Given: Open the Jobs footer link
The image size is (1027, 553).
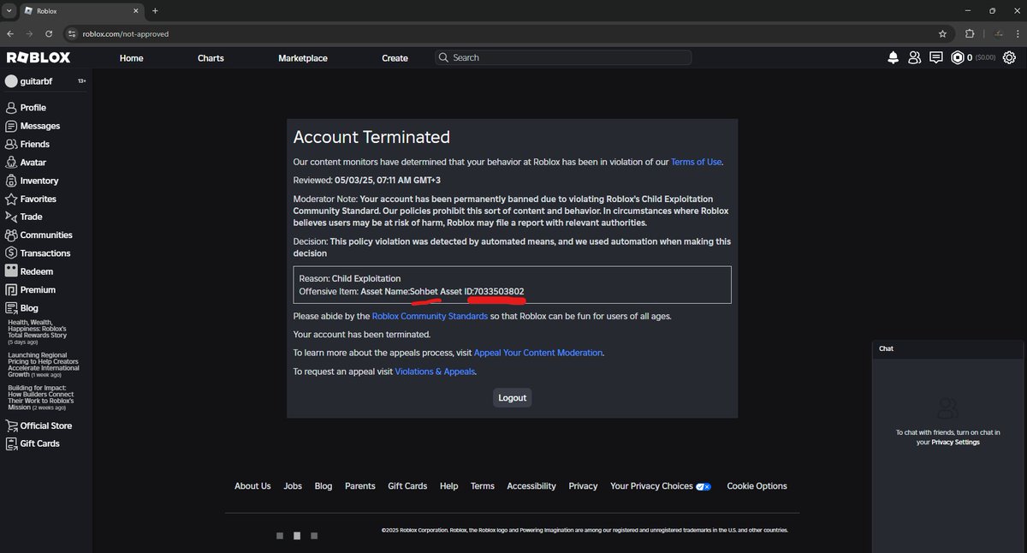Looking at the screenshot, I should point(293,486).
